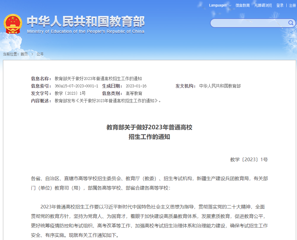This screenshot has height=240, width=297.
Task: Open 微言教育 link
Action: pos(243,5)
